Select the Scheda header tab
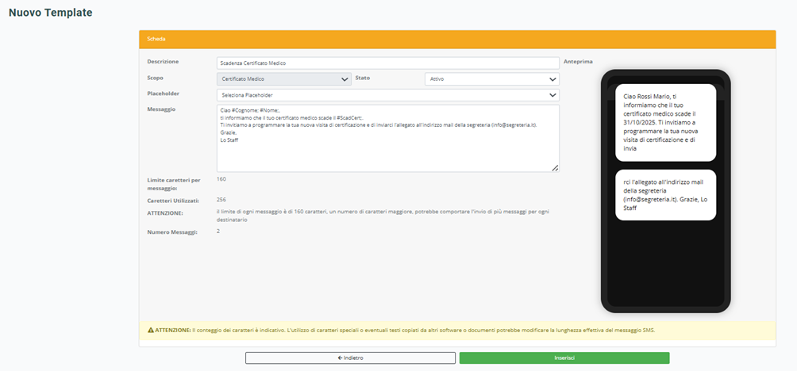The width and height of the screenshot is (797, 371). (156, 39)
